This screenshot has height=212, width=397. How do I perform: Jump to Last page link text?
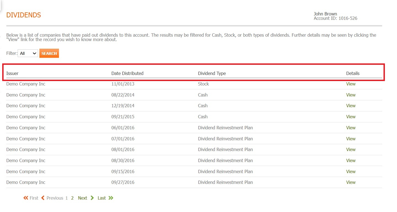[102, 198]
